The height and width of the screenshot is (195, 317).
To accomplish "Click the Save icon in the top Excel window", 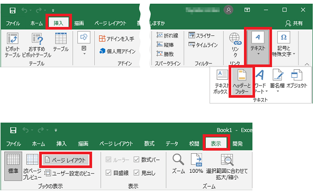I will point(13,10).
